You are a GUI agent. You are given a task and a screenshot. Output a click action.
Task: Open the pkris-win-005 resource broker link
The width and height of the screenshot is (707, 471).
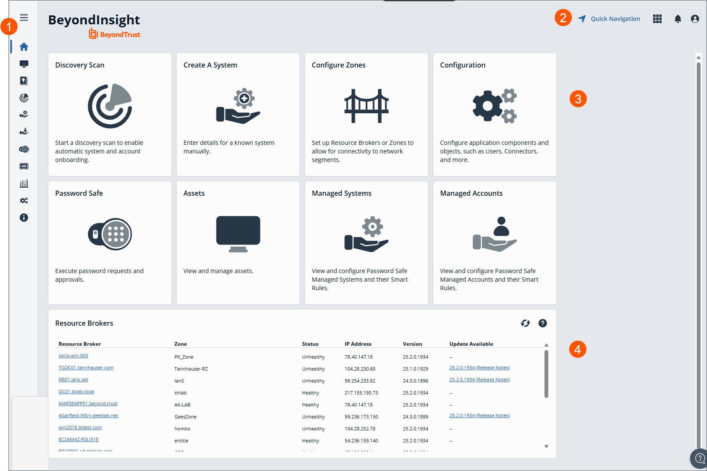pos(73,356)
